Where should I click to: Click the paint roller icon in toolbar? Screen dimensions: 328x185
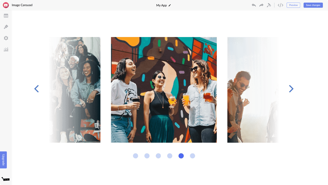point(269,5)
